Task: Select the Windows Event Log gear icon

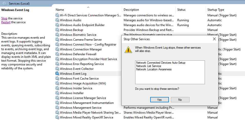Action: tap(57, 74)
